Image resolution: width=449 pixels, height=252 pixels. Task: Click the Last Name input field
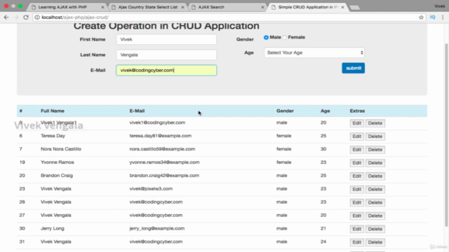pyautogui.click(x=166, y=55)
